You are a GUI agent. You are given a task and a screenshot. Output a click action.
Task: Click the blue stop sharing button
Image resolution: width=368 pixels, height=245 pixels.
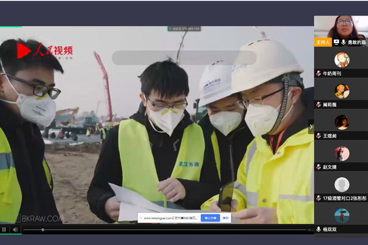pyautogui.click(x=210, y=218)
